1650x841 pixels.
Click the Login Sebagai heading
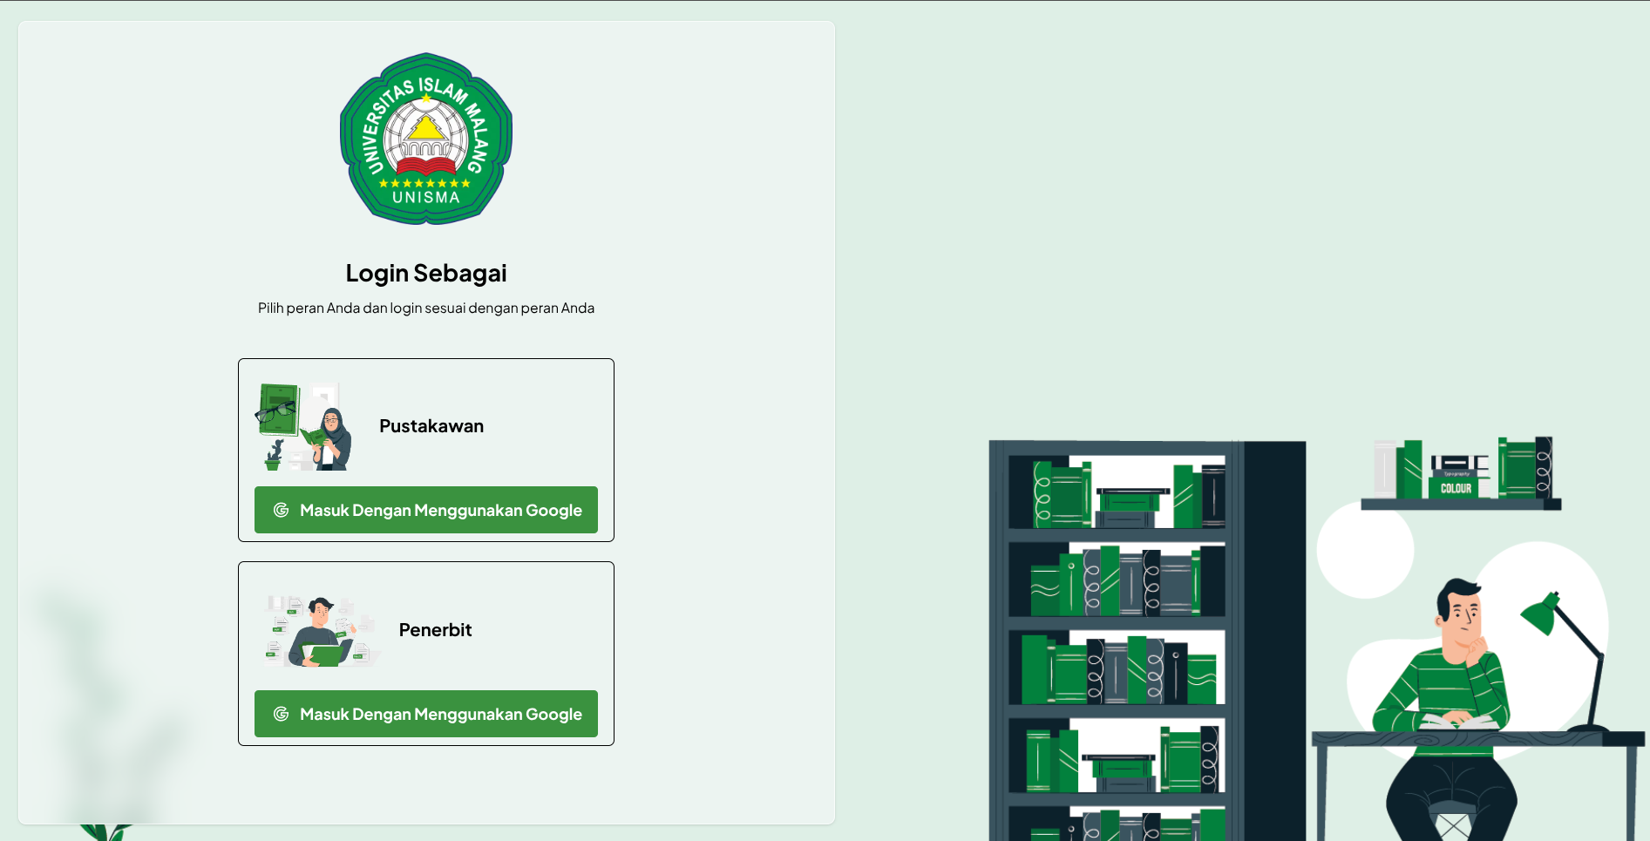pos(426,273)
